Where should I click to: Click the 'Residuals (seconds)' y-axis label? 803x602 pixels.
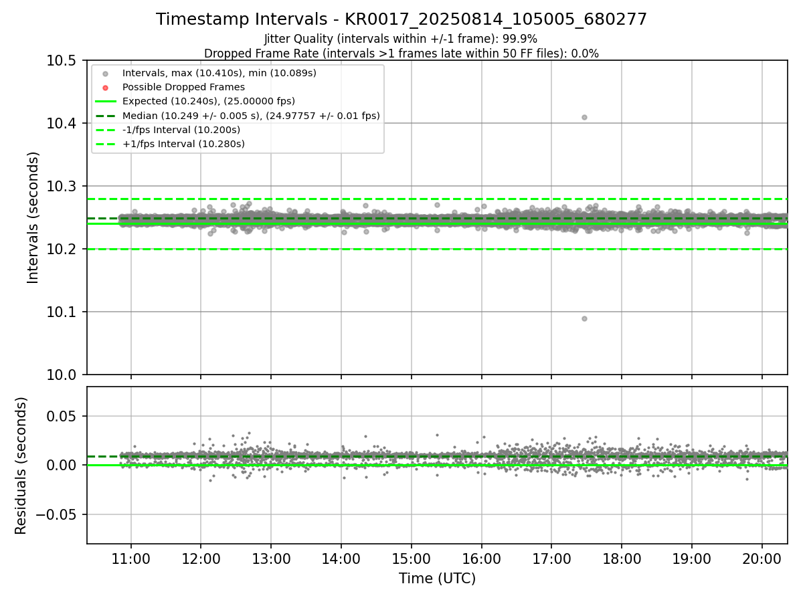(x=21, y=466)
